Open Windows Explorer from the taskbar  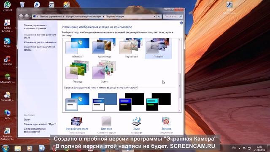point(18,148)
